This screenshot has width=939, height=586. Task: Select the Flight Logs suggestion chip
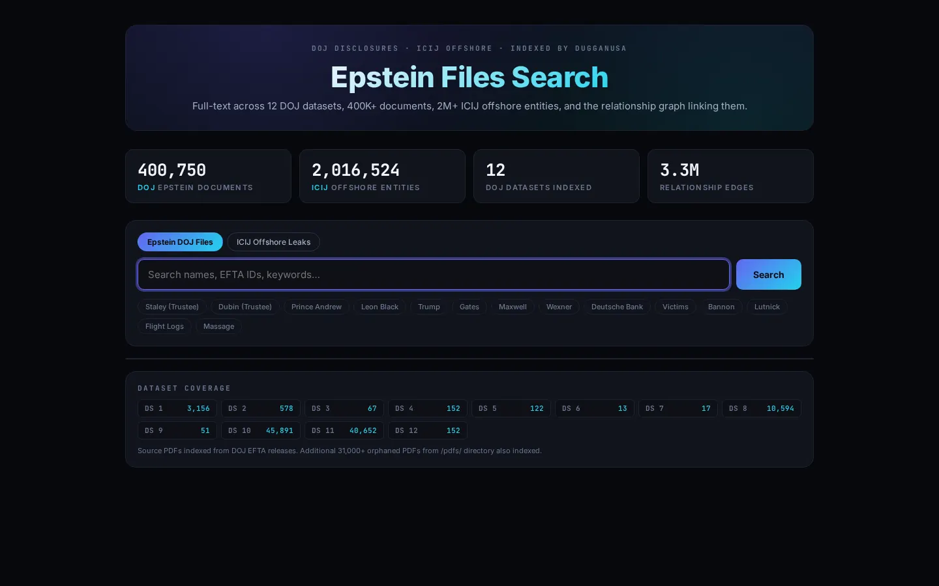point(164,326)
